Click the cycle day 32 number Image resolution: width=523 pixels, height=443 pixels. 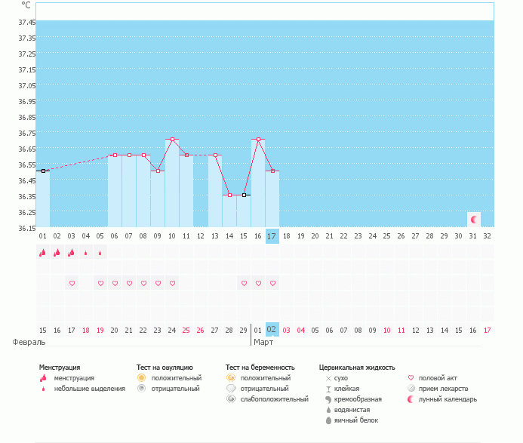pos(488,235)
